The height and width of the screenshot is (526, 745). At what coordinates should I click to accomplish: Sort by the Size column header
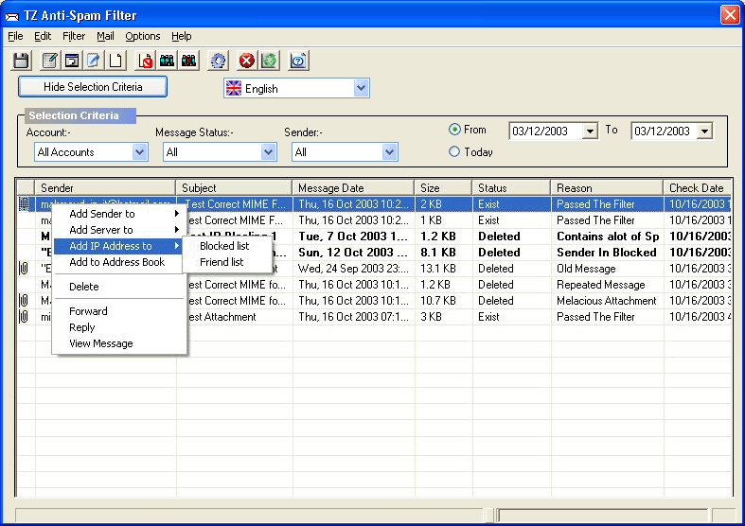pos(443,188)
